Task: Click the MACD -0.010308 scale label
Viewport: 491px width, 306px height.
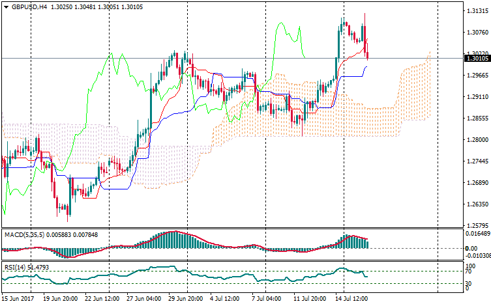Action: (475, 256)
